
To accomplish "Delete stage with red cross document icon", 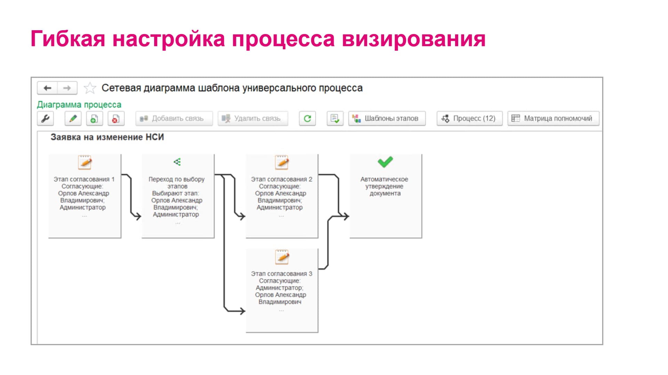I will point(116,119).
